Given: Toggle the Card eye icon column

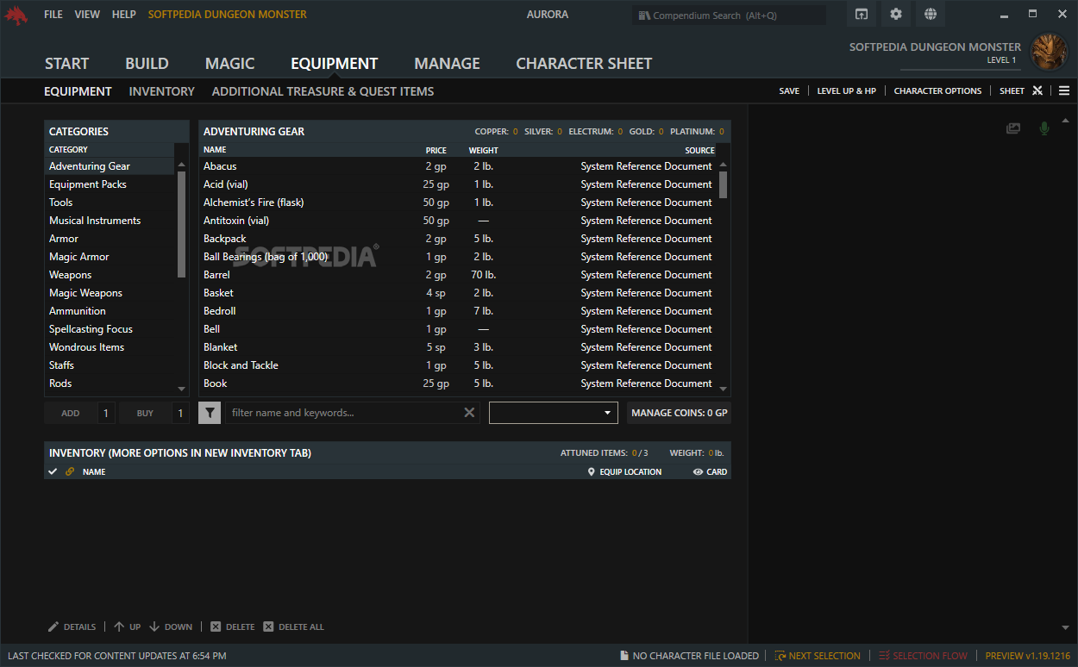Looking at the screenshot, I should click(698, 472).
